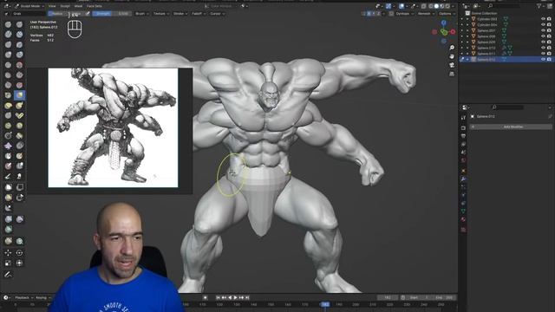Open the Render properties tab icon
Viewport: 555px width, 312px height.
click(463, 127)
